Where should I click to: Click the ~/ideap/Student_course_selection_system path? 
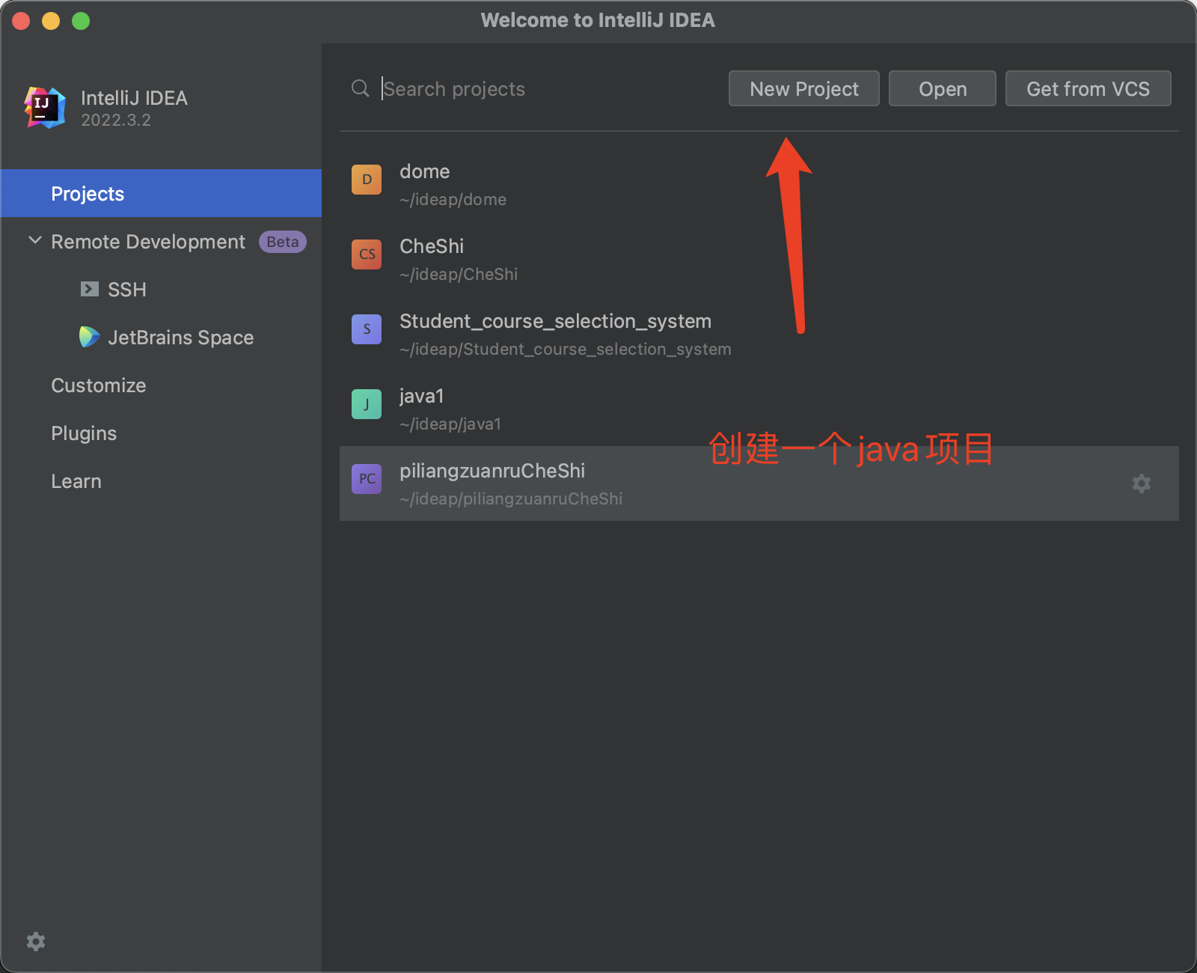pyautogui.click(x=566, y=350)
